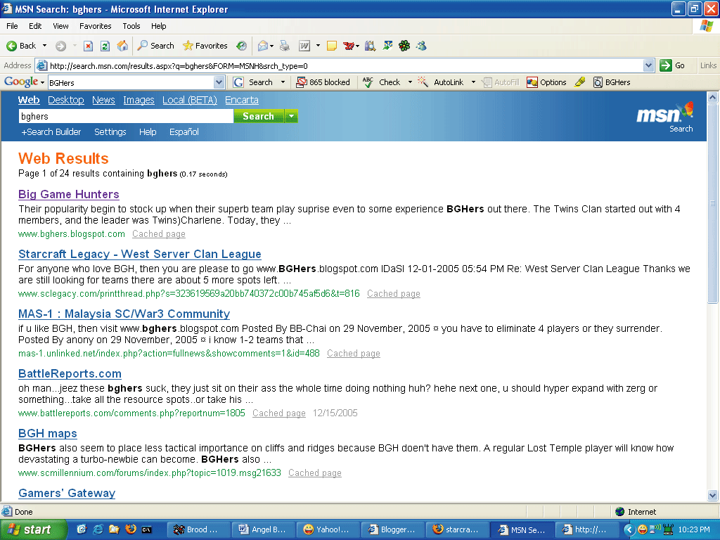Open Starcraft Legacy West Server Clan League result

pos(140,254)
